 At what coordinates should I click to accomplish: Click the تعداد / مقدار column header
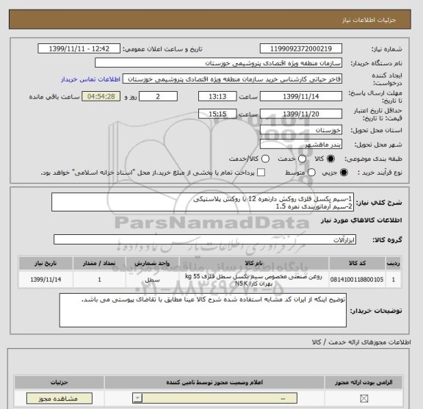[99, 264]
